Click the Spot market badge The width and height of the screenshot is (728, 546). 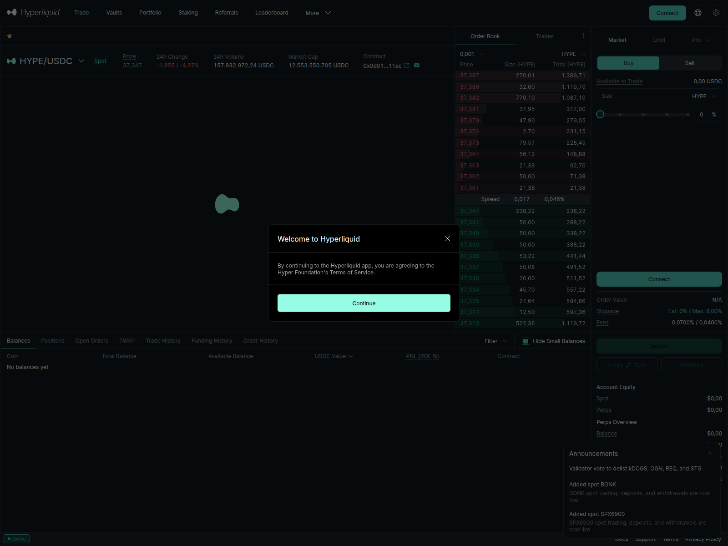(x=101, y=61)
